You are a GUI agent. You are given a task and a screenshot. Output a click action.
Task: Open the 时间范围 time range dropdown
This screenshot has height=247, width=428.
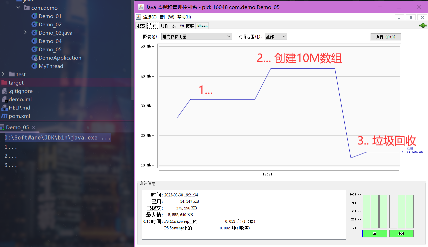coord(276,37)
